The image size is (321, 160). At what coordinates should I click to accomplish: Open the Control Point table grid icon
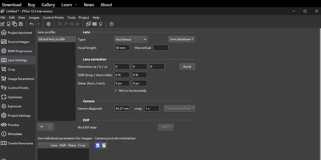pyautogui.click(x=95, y=24)
